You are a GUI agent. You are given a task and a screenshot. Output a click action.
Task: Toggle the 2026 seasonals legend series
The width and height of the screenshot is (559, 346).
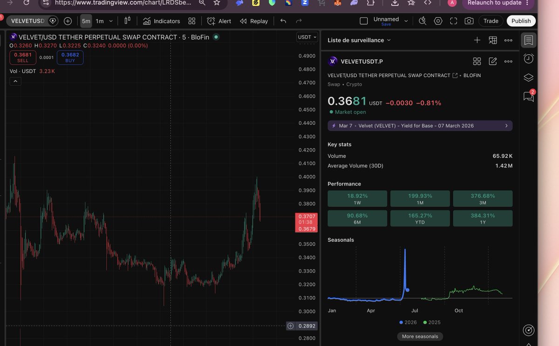point(408,322)
